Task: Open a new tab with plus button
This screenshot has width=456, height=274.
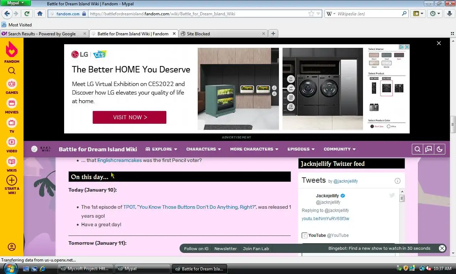Action: (x=273, y=34)
